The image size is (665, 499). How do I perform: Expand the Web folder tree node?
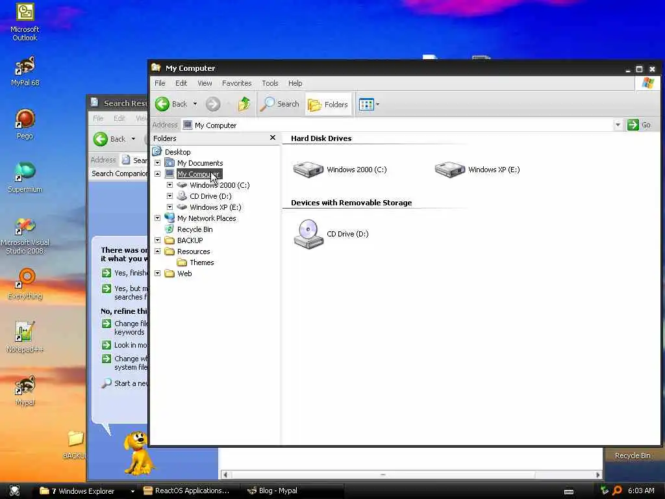157,274
